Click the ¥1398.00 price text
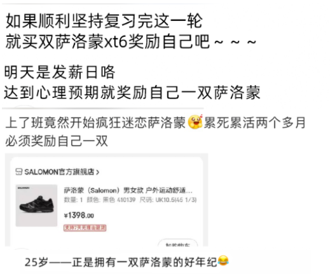Screen dimensions: 330x274 point(79,216)
